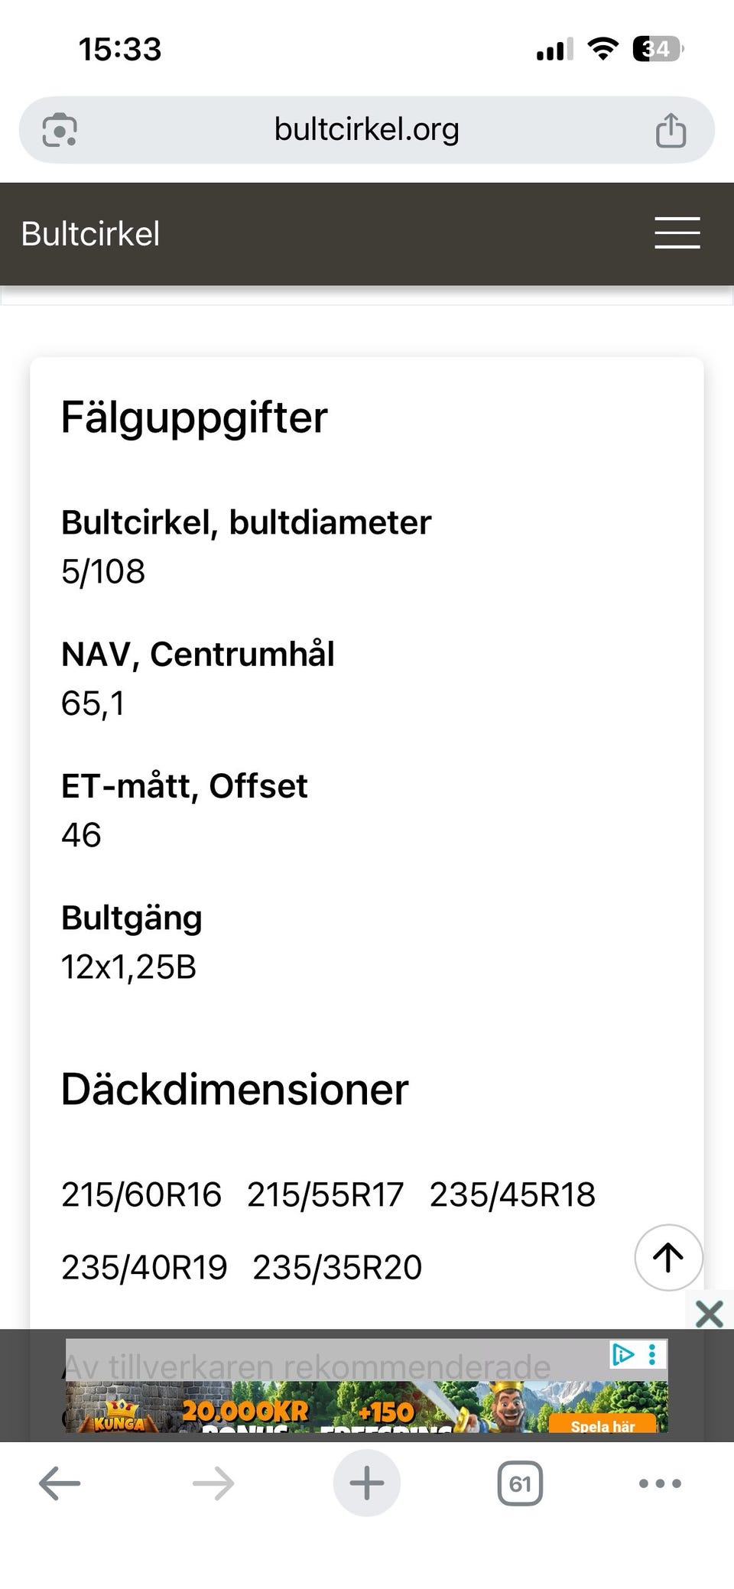The width and height of the screenshot is (734, 1589).
Task: Select tire dimension 215/60R16
Action: tap(141, 1195)
